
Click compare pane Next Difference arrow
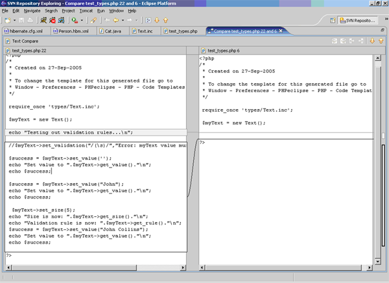tap(372, 41)
